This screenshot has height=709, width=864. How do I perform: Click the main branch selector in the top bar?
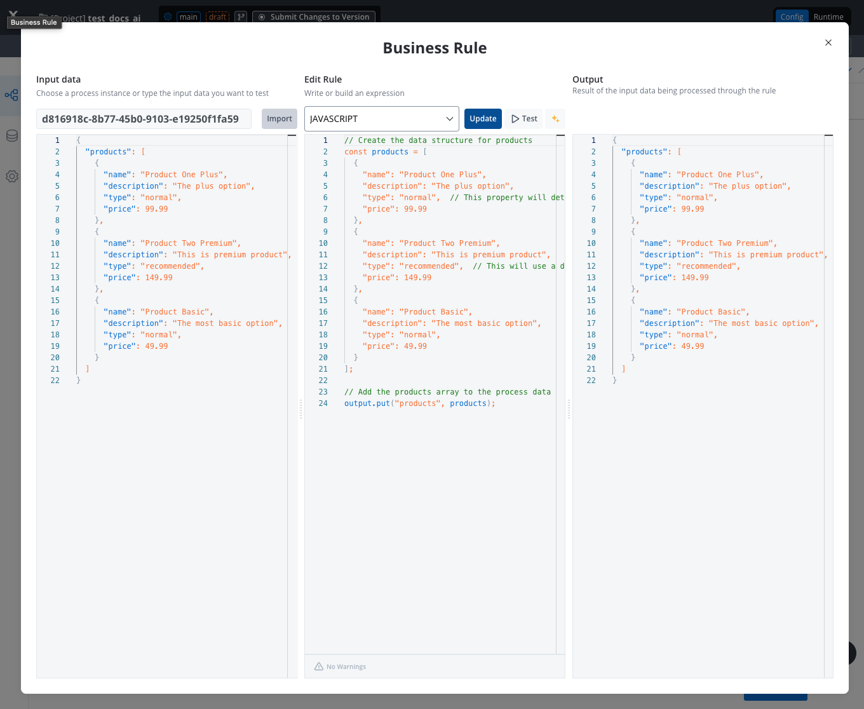(x=189, y=17)
